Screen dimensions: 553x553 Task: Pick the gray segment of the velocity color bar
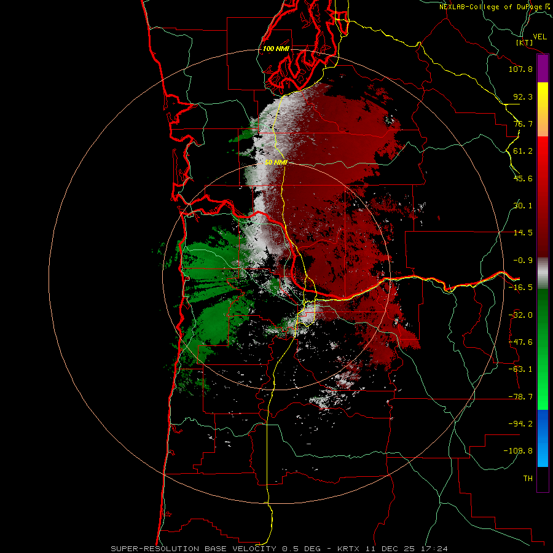click(x=543, y=273)
